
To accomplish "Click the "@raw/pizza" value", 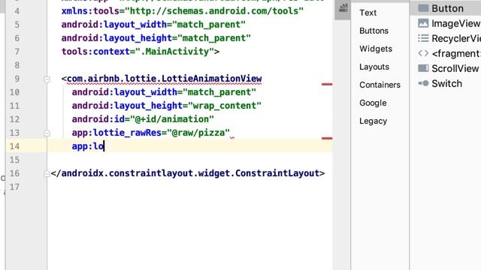I will click(x=198, y=133).
